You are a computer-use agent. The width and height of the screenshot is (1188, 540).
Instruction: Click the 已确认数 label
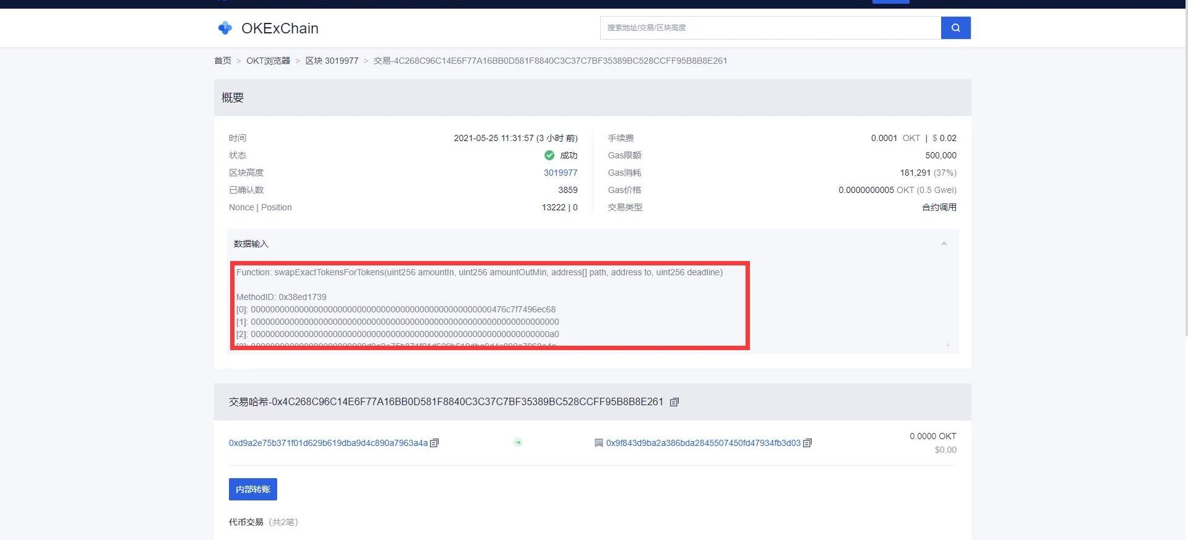[x=246, y=190]
